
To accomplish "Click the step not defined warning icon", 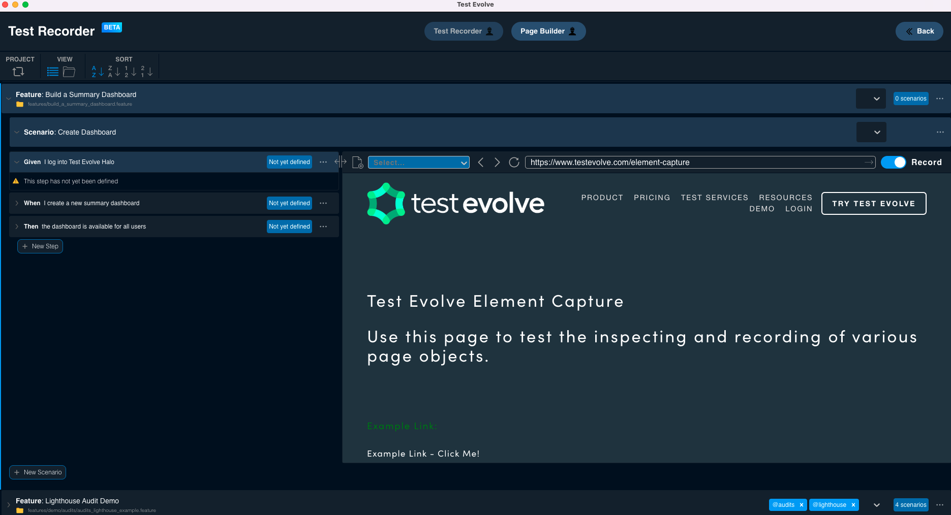I will click(x=16, y=181).
